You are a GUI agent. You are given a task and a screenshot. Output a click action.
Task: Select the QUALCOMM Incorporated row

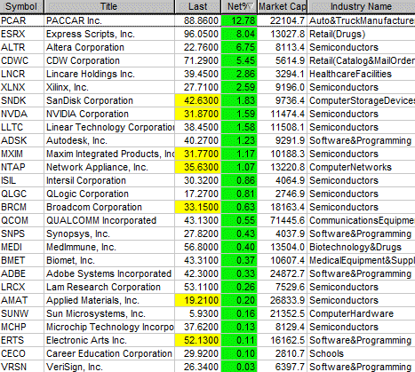pos(207,220)
